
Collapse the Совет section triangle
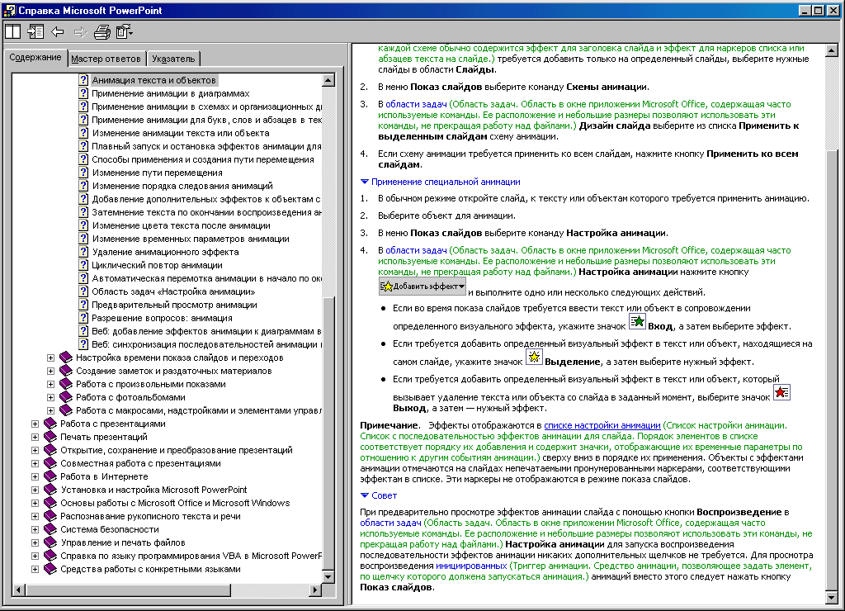click(x=365, y=495)
